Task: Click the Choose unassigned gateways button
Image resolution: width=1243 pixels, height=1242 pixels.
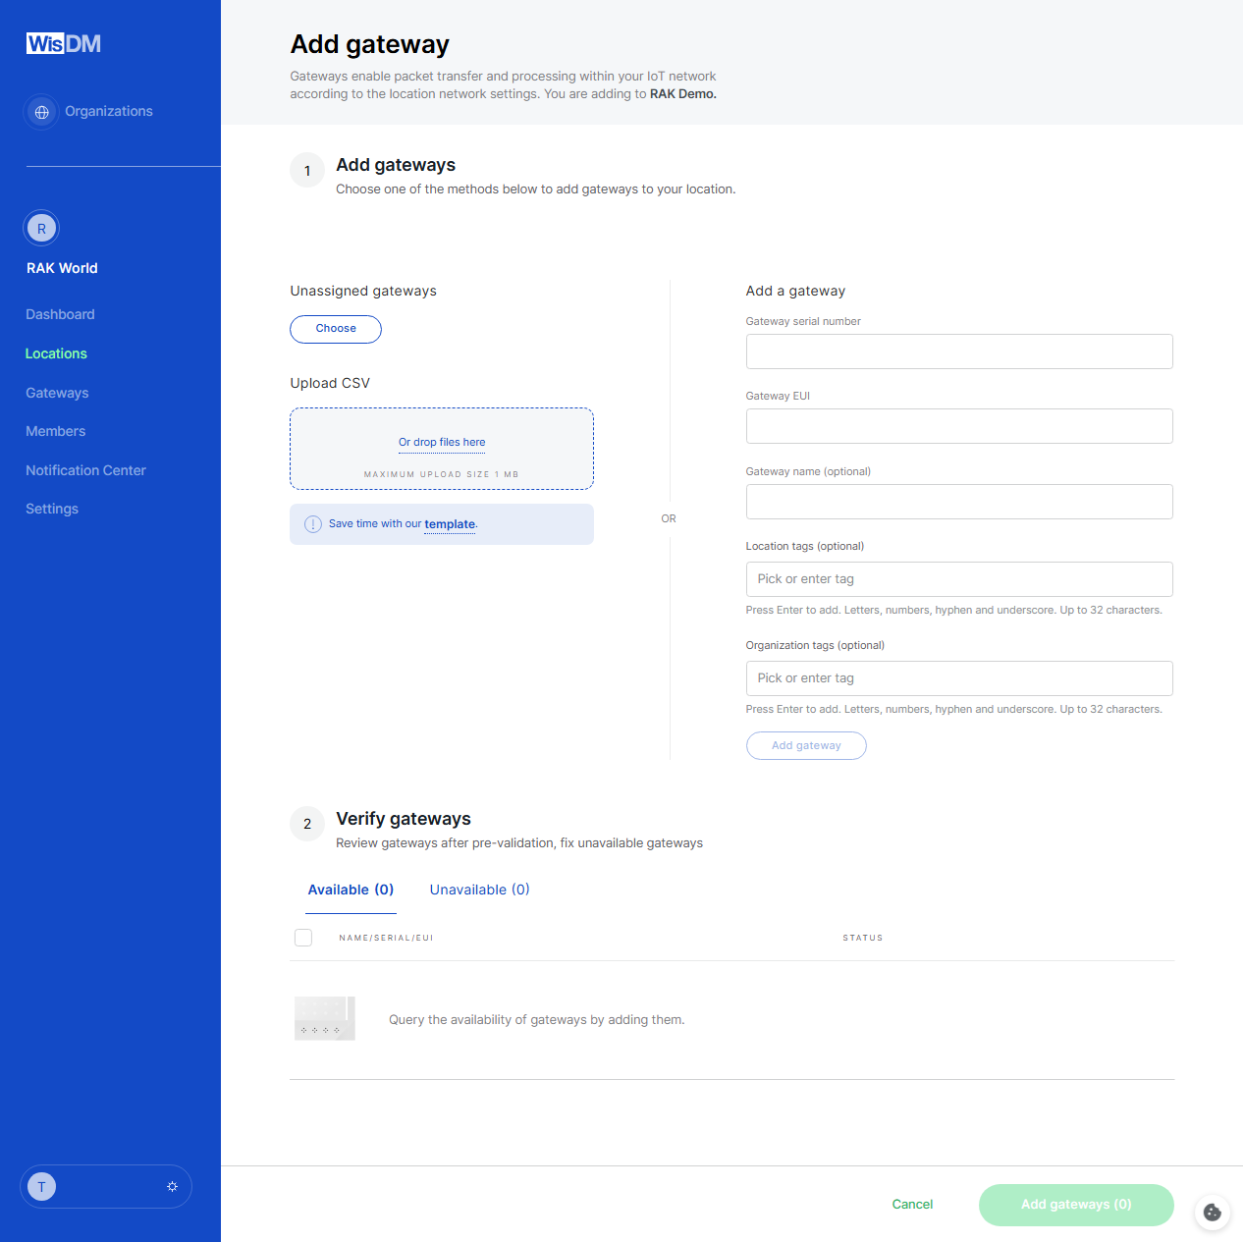Action: (336, 329)
